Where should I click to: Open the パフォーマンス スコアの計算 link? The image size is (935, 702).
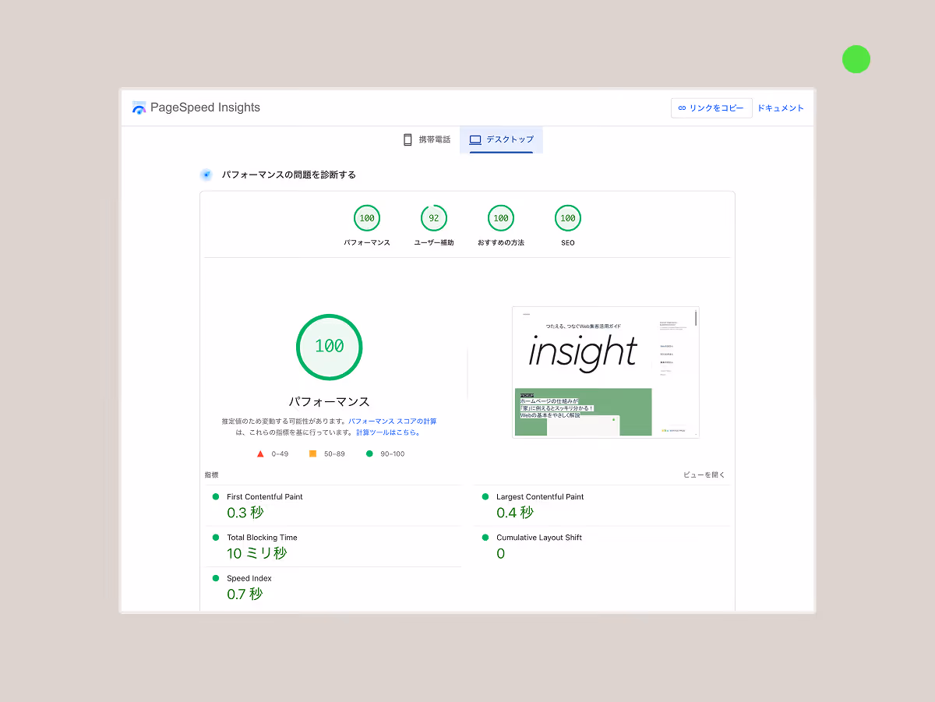(393, 421)
